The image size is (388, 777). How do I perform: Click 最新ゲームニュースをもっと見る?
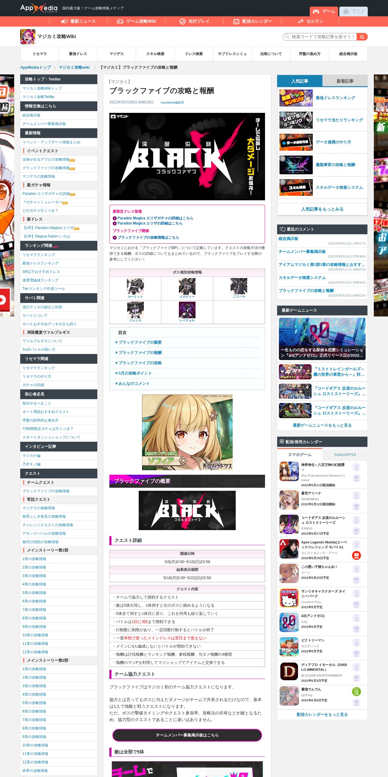pos(322,425)
